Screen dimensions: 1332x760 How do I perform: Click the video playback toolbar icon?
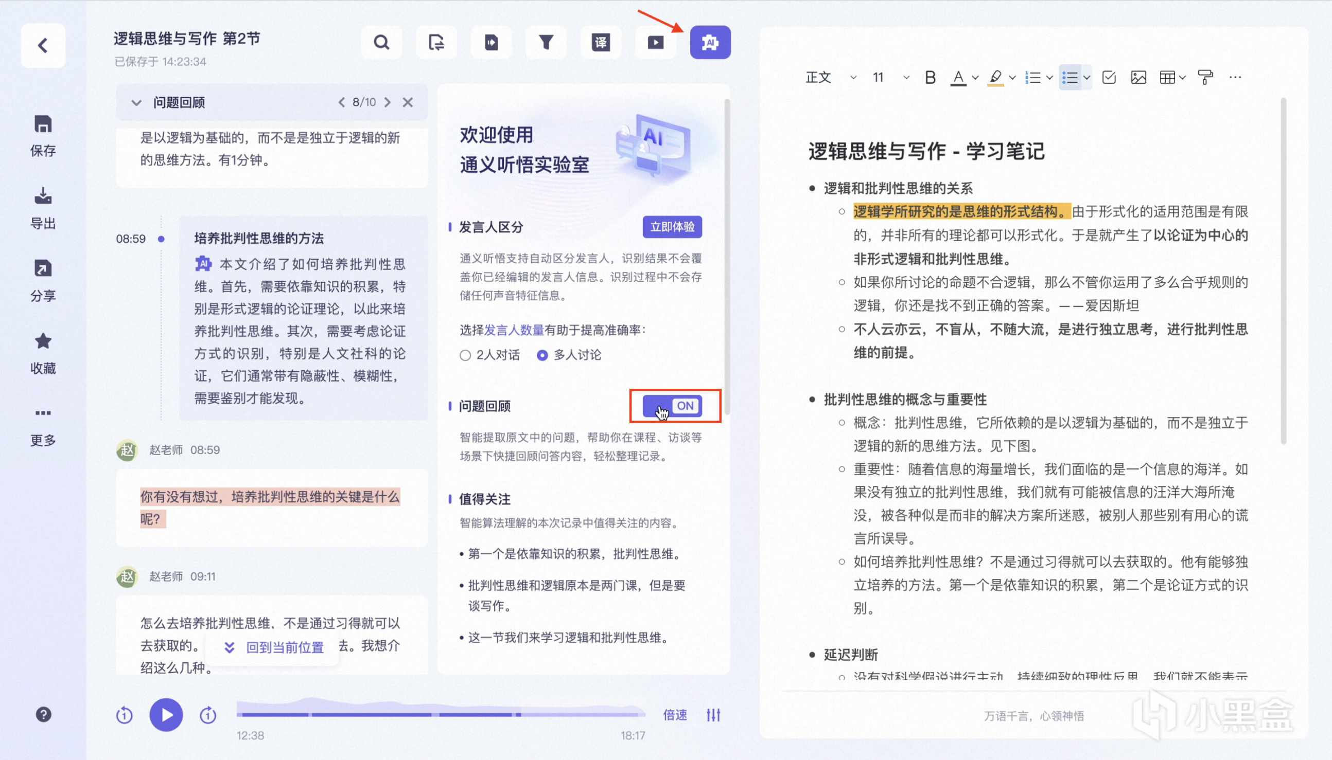[x=655, y=42]
